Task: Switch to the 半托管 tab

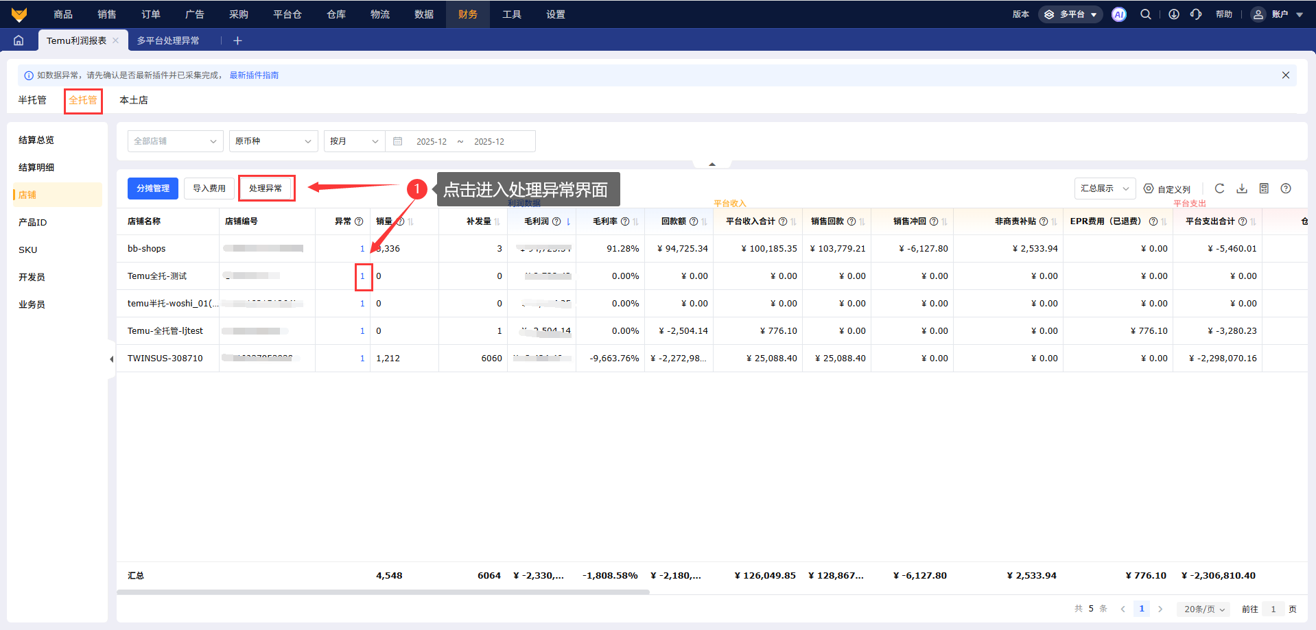Action: (32, 100)
